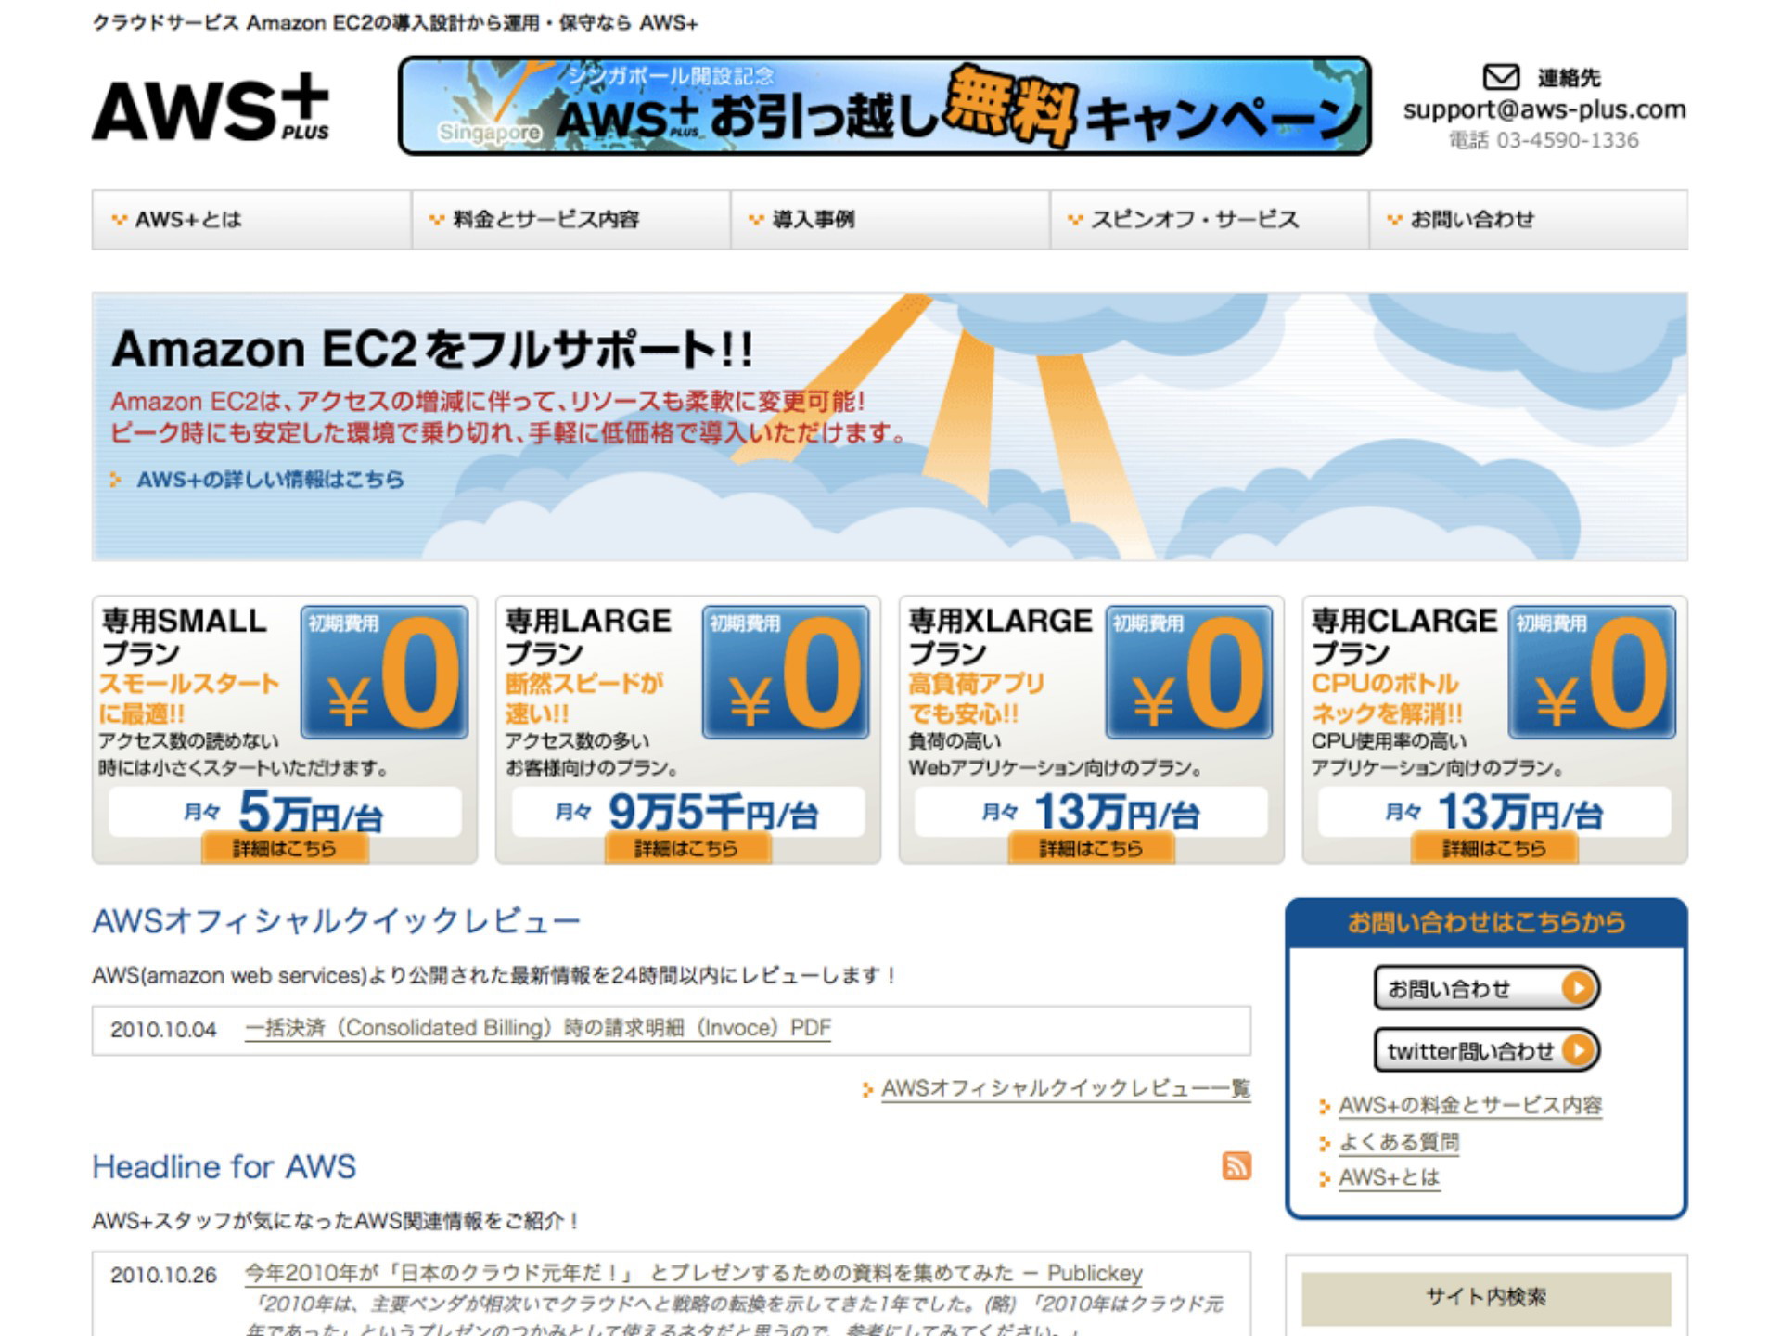Open the AWS+とは menu item
Image resolution: width=1781 pixels, height=1336 pixels.
tap(251, 220)
